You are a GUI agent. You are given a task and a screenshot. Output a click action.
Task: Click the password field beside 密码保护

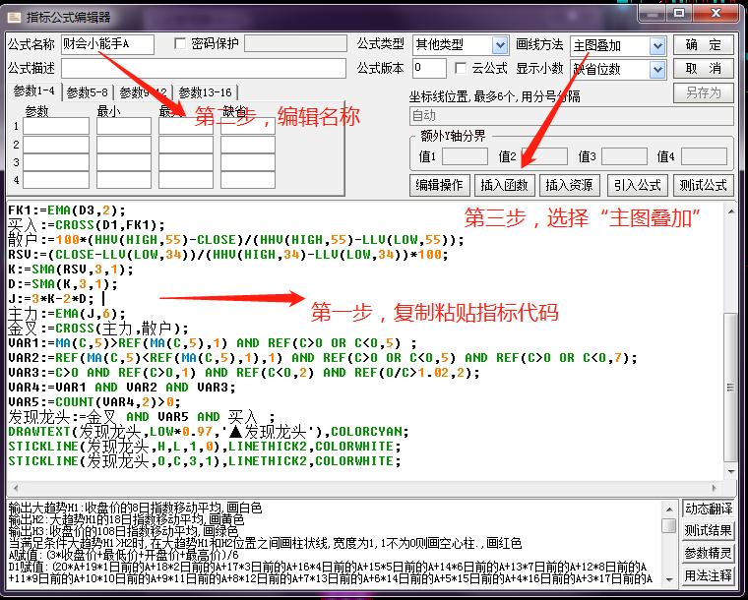[295, 43]
